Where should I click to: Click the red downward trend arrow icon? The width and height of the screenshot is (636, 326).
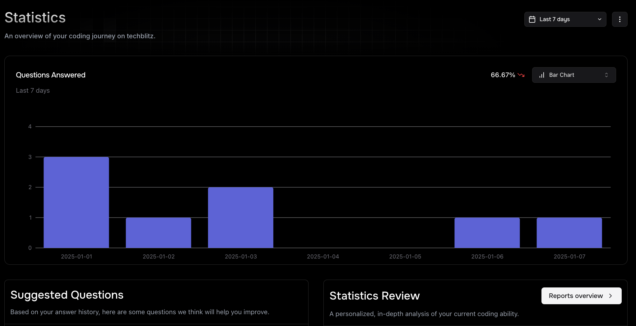(521, 75)
